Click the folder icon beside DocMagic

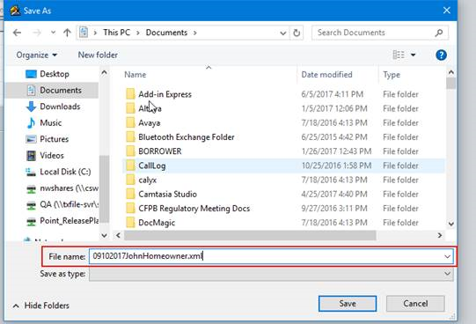click(x=130, y=223)
